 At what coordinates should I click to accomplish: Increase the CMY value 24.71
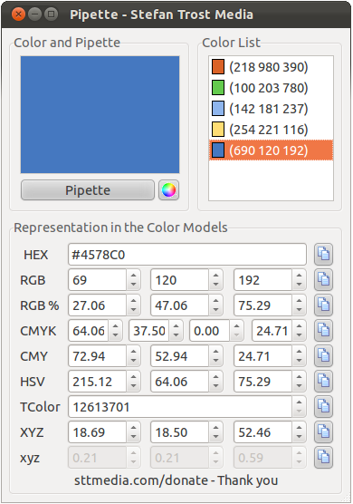pyautogui.click(x=299, y=352)
